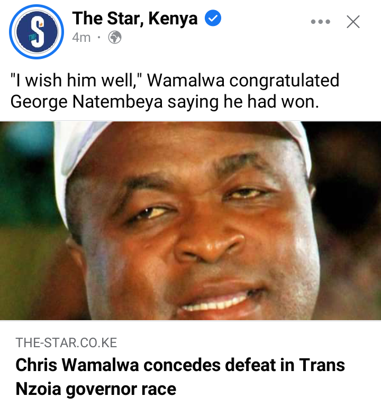Image resolution: width=381 pixels, height=414 pixels.
Task: Open The Star profile picture
Action: (x=37, y=32)
